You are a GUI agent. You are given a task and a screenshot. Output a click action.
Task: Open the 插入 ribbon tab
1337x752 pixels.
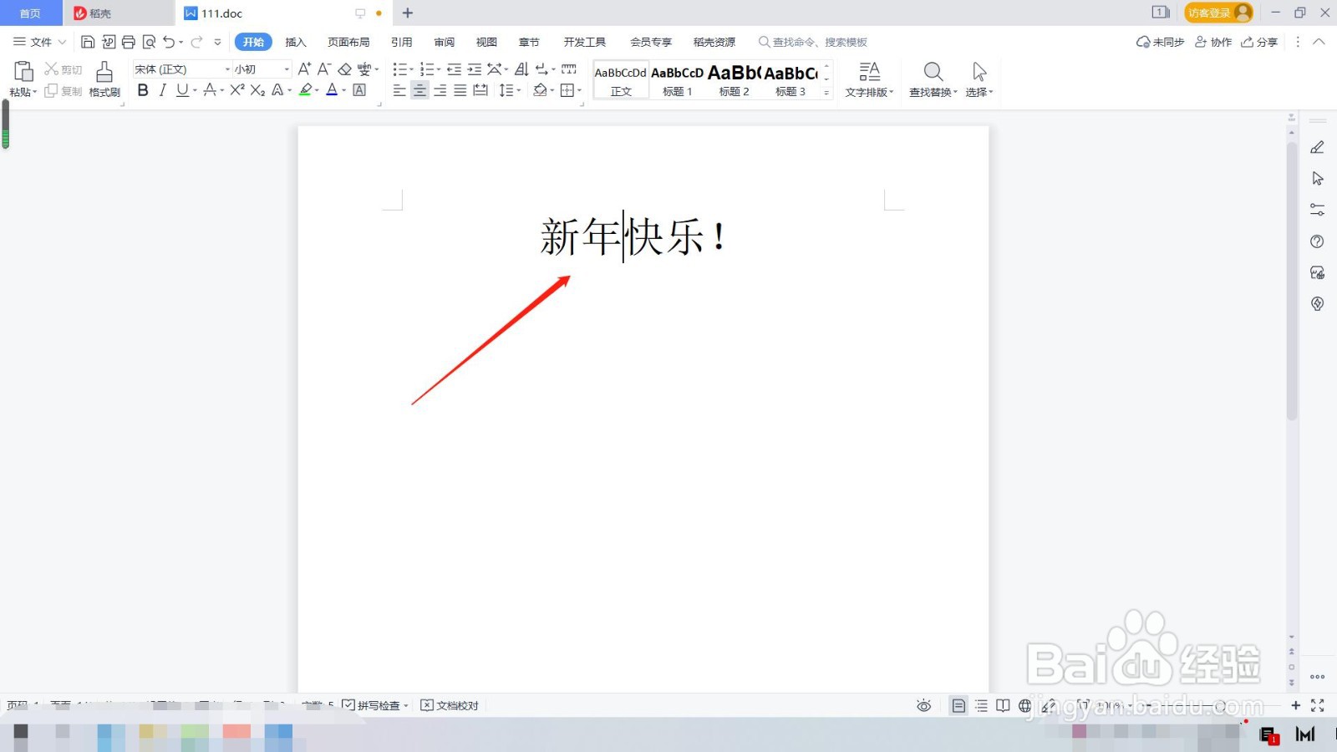click(x=296, y=42)
